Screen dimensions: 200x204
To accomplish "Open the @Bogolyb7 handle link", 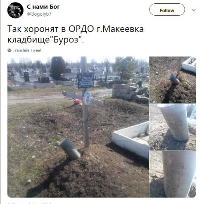I will (x=39, y=14).
